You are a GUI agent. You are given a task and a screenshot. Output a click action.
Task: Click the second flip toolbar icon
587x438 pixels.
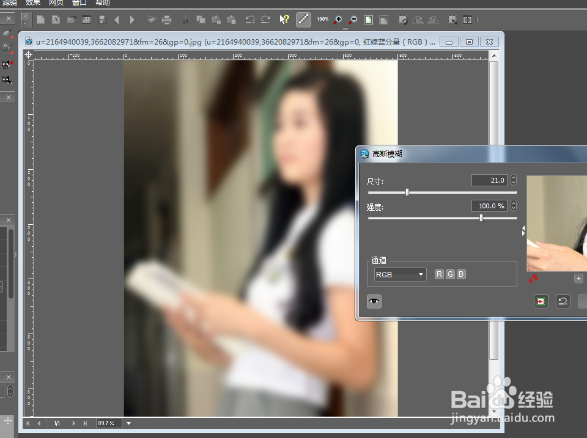coord(434,20)
